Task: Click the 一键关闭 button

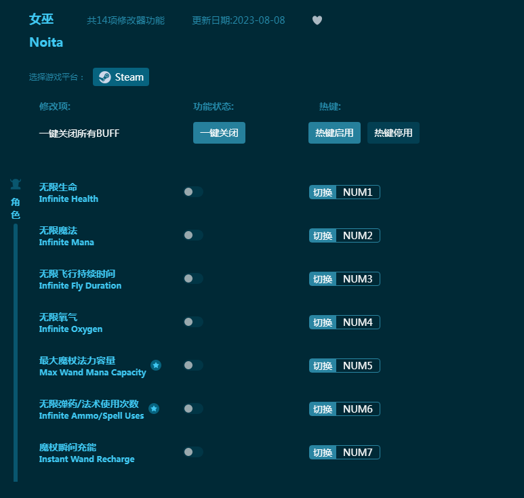Action: (x=219, y=133)
